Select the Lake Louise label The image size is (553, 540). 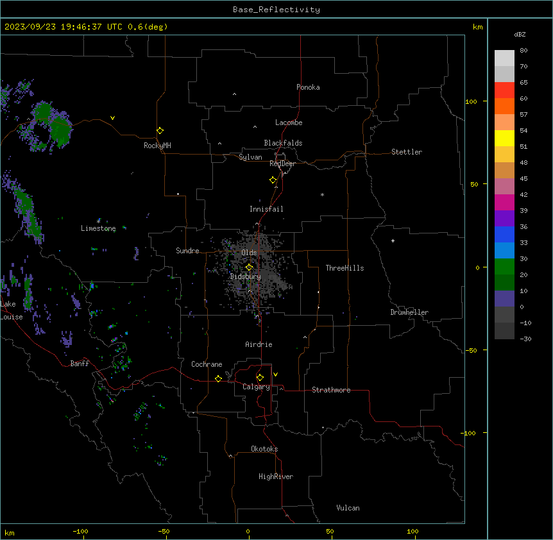[x=12, y=310]
